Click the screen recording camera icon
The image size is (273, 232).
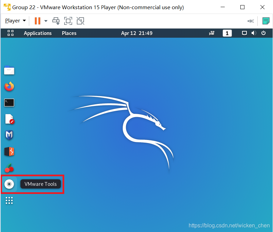(212, 33)
